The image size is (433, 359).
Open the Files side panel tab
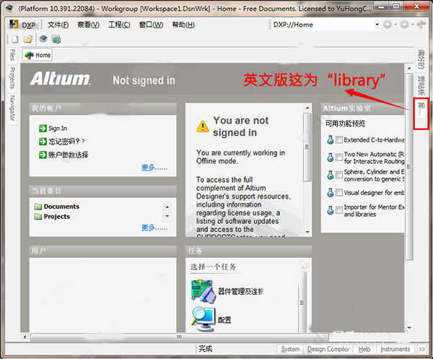tap(12, 55)
